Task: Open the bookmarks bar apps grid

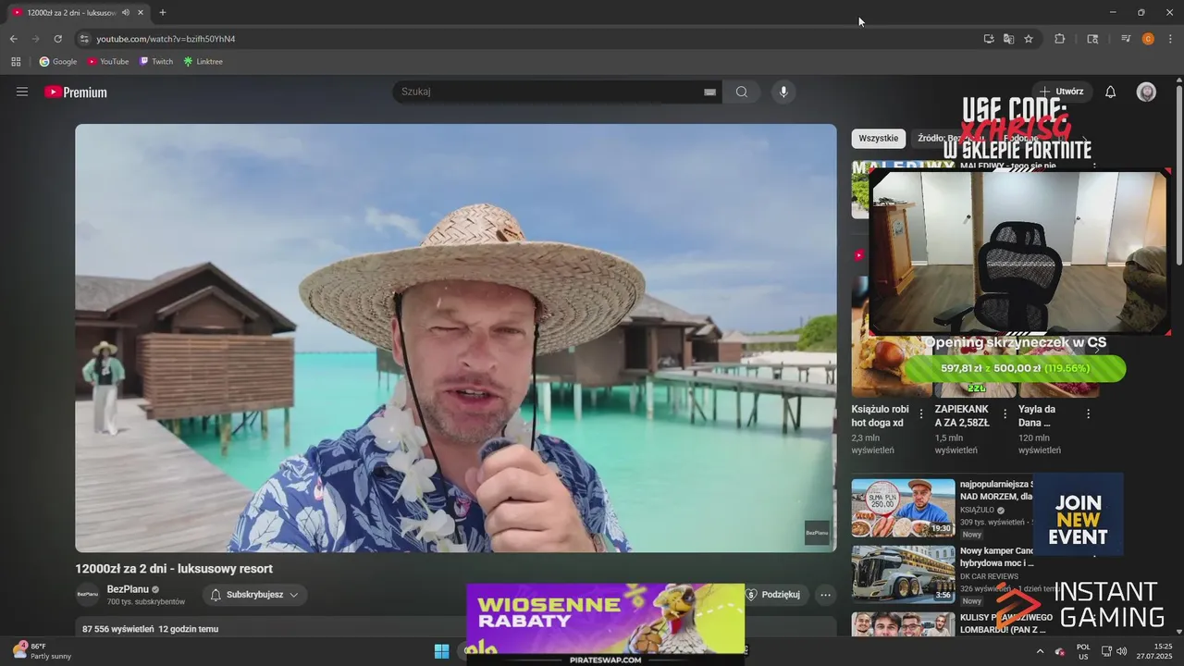Action: (16, 61)
